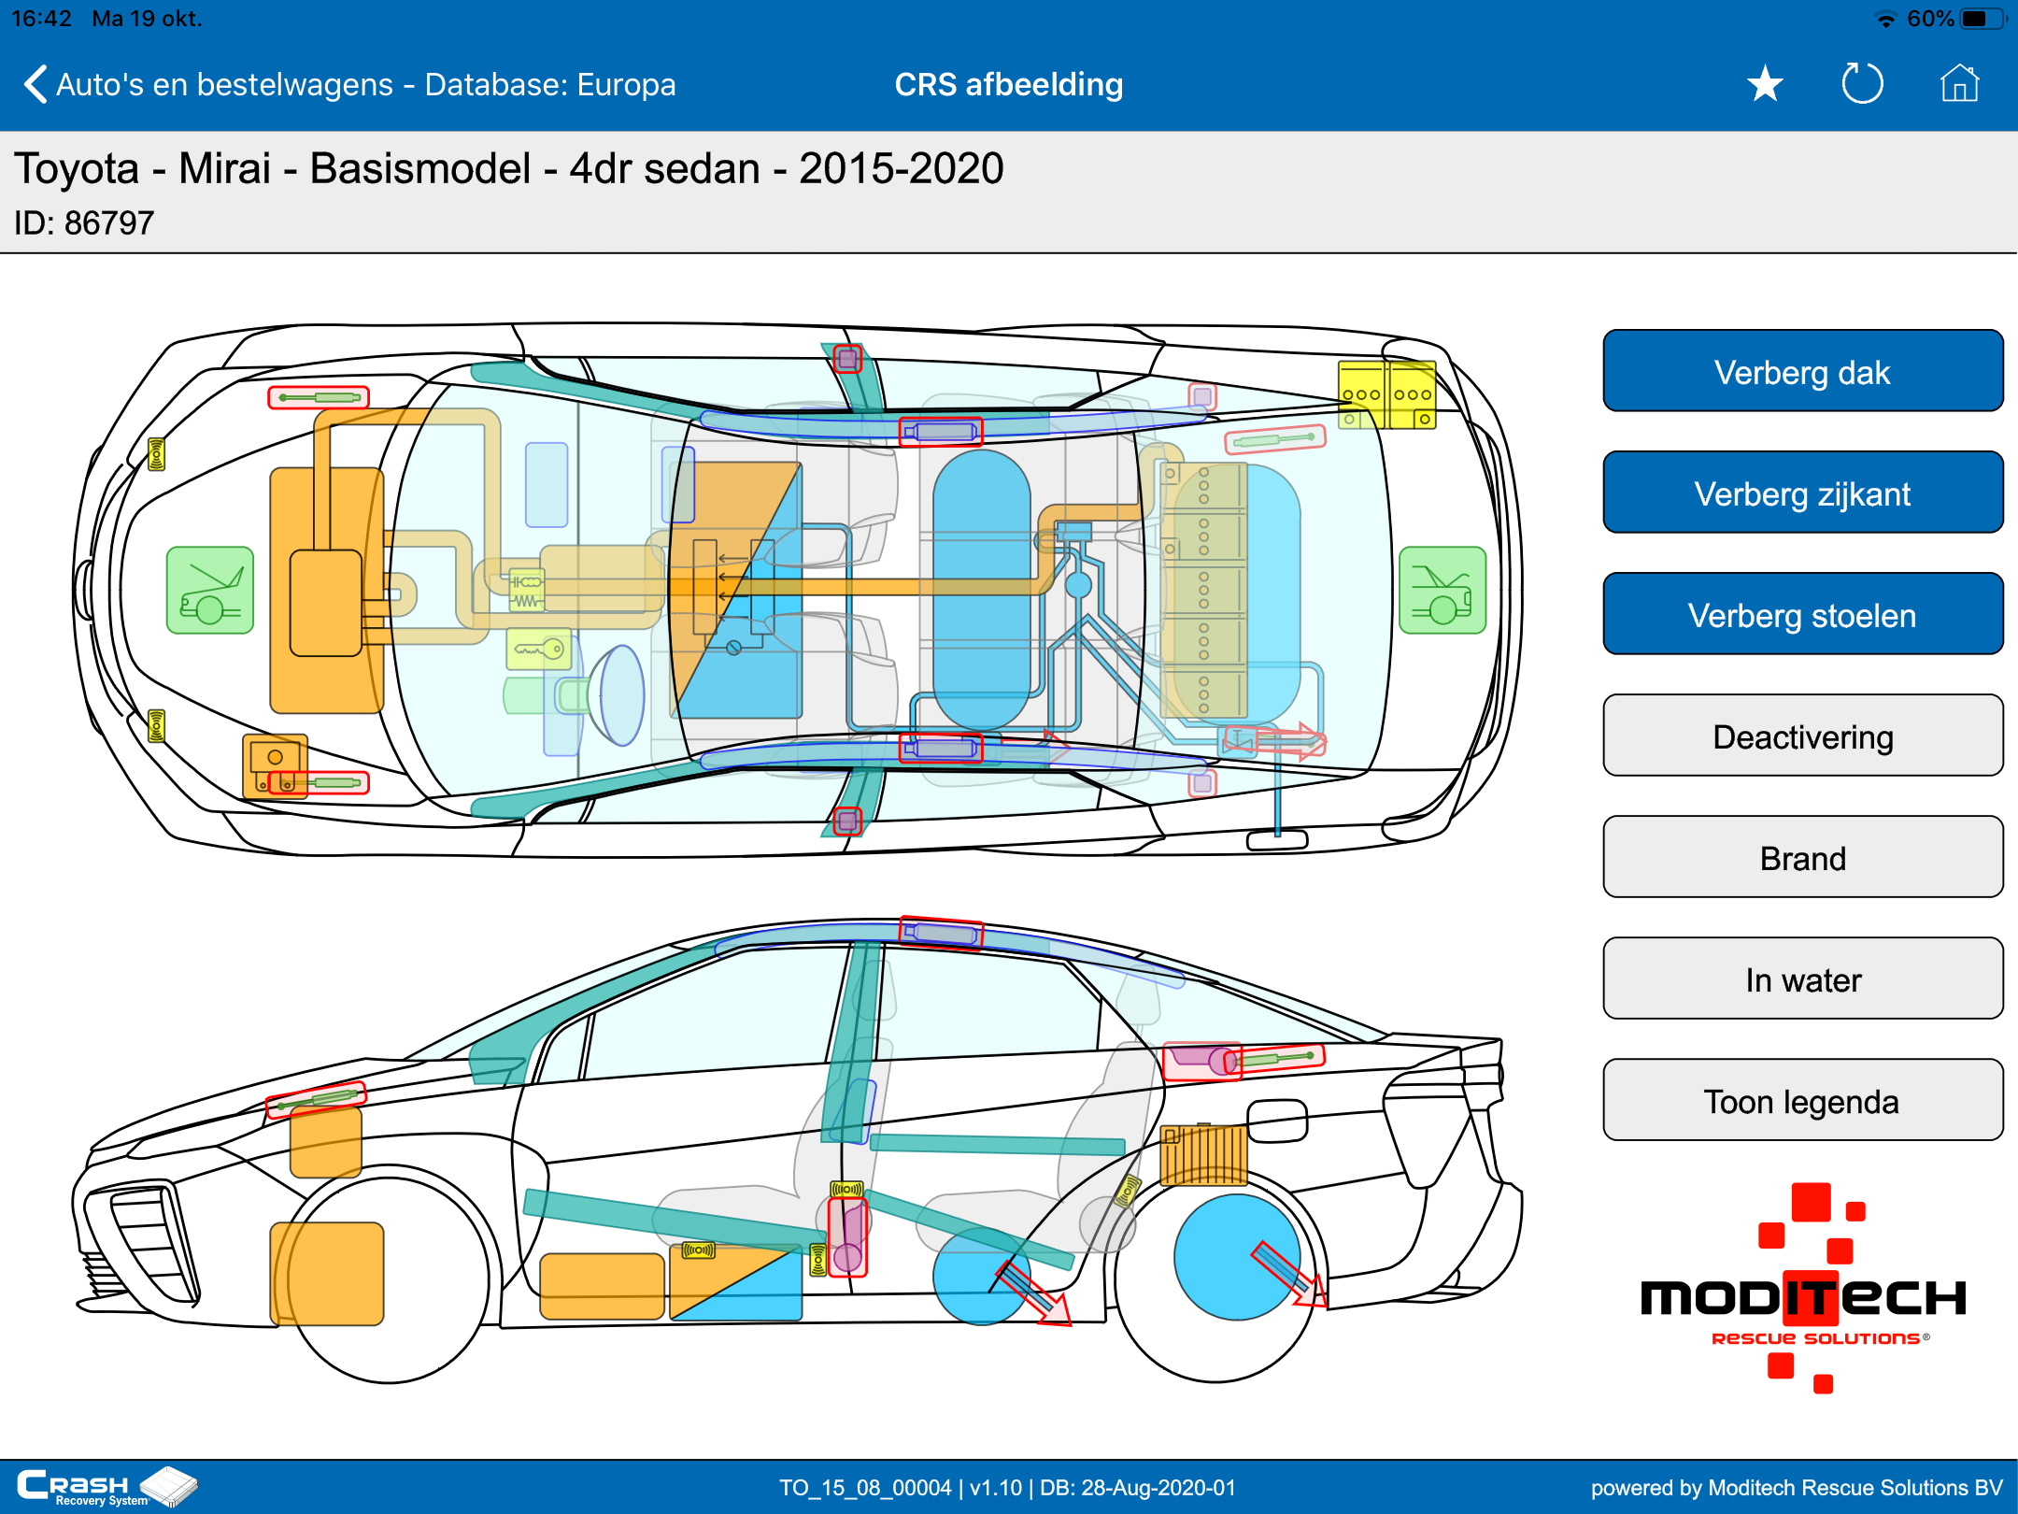
Task: Return to Auto's en bestelwagens database
Action: click(x=365, y=84)
